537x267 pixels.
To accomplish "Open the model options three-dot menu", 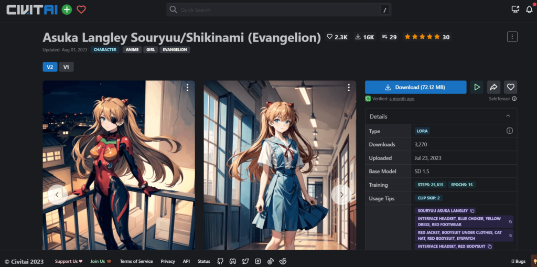I will coord(512,37).
